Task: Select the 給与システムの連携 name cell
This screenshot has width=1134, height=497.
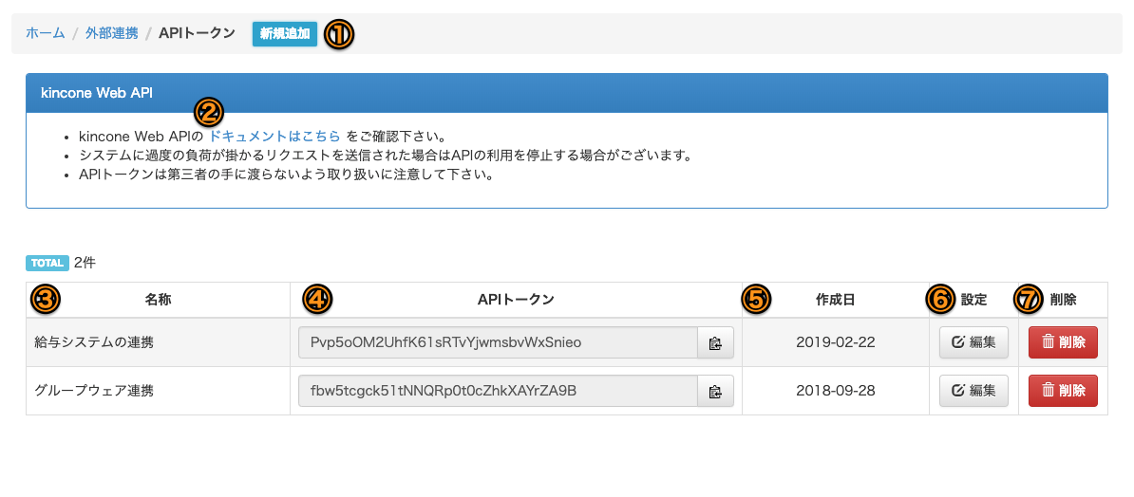Action: 158,342
